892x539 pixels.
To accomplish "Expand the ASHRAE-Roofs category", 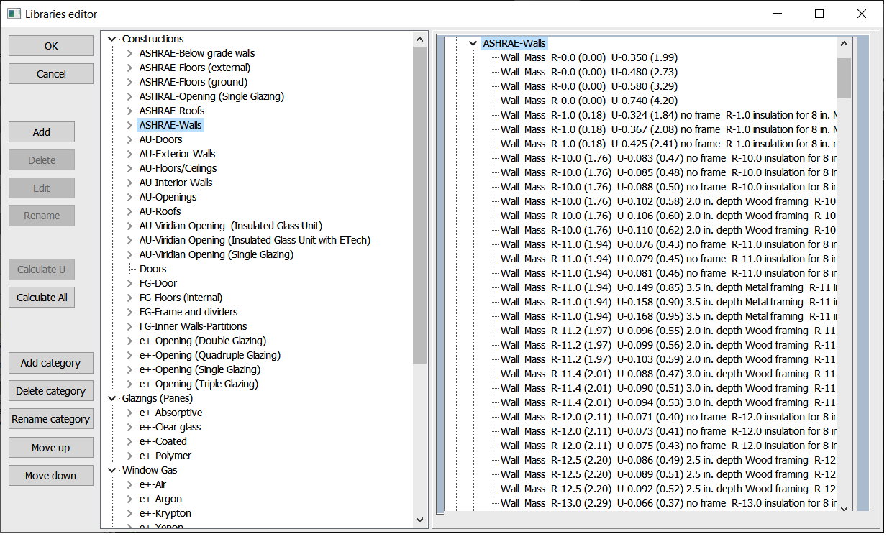I will point(129,111).
